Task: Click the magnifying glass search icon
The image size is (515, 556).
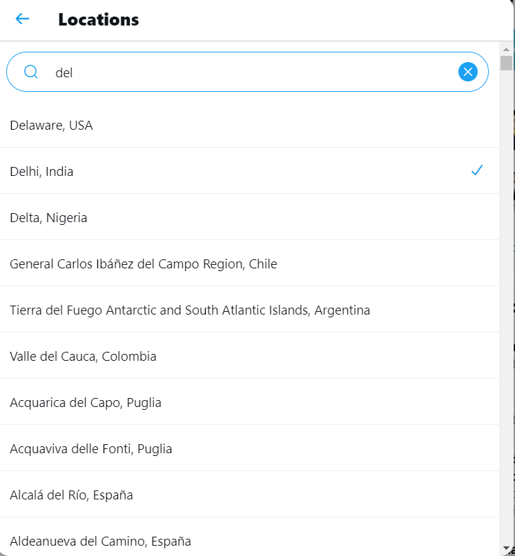Action: coord(31,72)
